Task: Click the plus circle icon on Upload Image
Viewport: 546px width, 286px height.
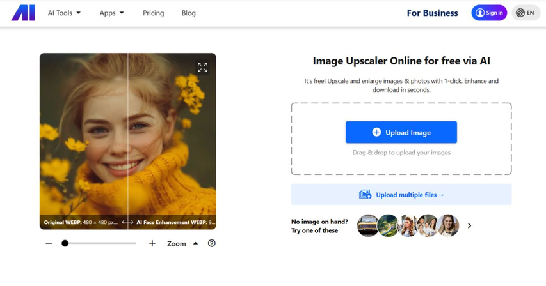Action: [376, 132]
